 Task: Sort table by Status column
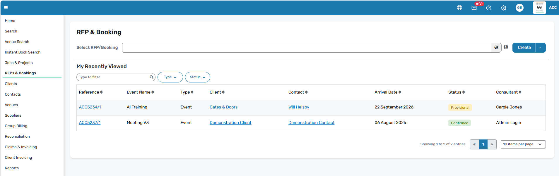pos(457,92)
